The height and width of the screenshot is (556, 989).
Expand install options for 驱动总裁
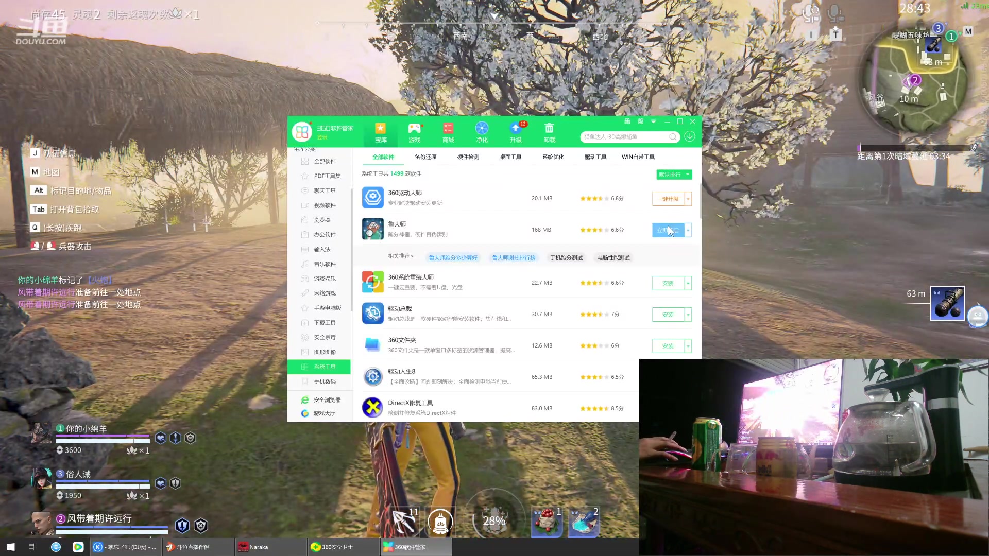point(688,315)
